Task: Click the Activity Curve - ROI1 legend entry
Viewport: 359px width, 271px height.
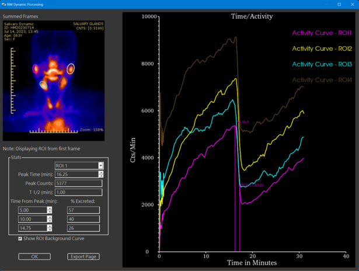Action: click(322, 33)
